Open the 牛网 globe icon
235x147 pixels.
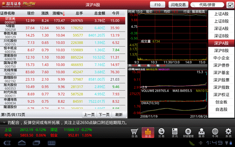[x=215, y=133]
